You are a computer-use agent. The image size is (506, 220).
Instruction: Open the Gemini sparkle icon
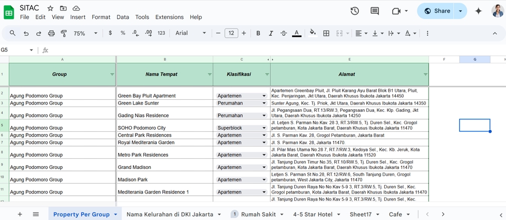[x=478, y=11]
